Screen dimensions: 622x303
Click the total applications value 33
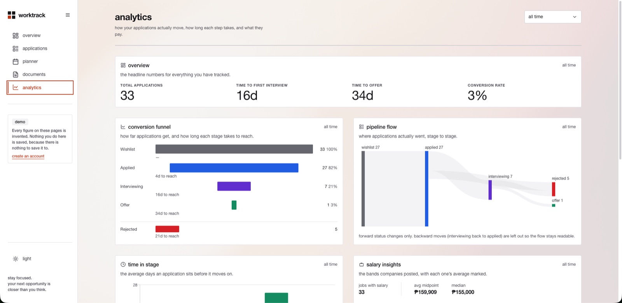click(x=127, y=96)
